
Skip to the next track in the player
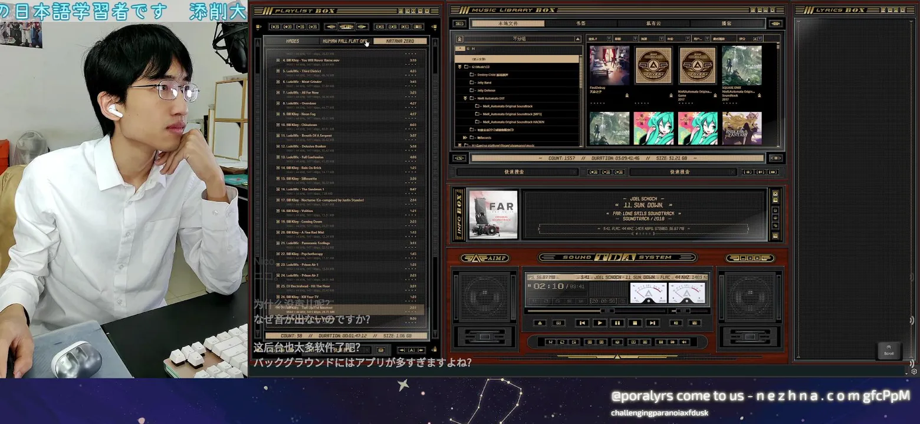tap(652, 323)
